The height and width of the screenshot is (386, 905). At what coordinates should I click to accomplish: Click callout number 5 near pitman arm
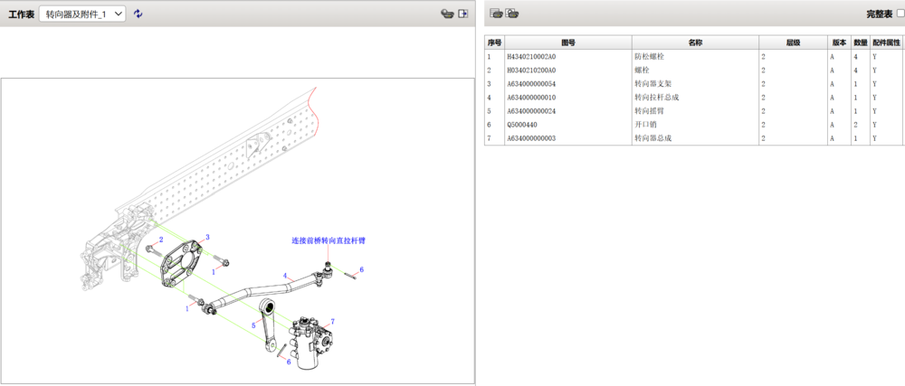[253, 325]
